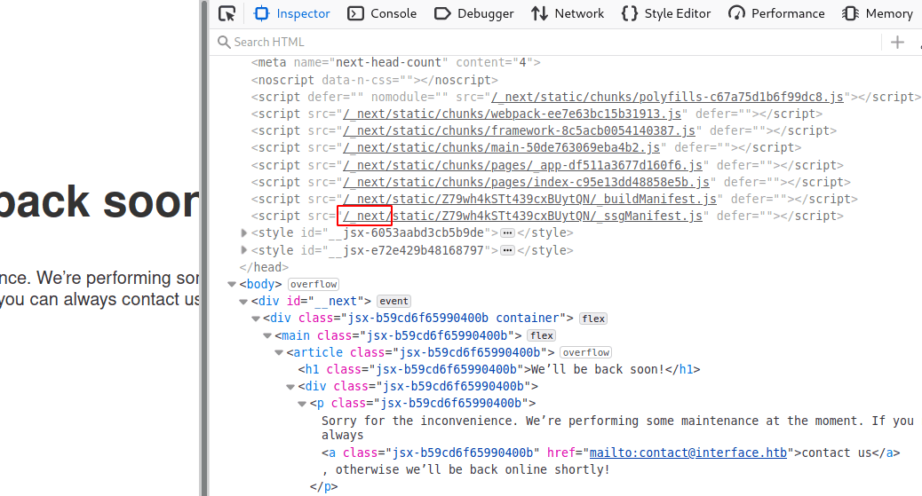Open the event badge on the __next div
The height and width of the screenshot is (496, 922).
tap(393, 302)
